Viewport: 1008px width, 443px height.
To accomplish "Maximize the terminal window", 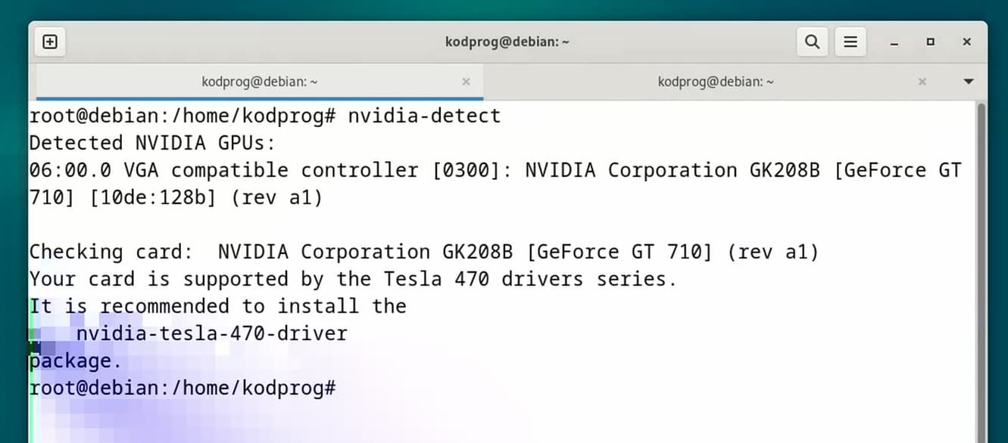I will (x=931, y=42).
